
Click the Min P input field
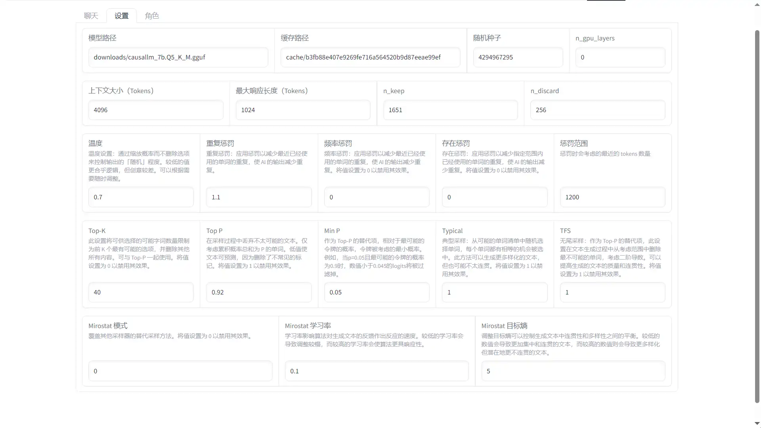click(x=377, y=292)
